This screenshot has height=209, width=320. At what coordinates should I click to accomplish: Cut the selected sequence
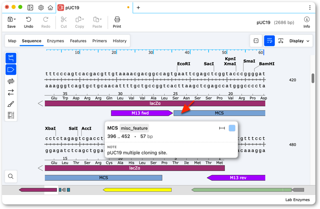click(x=64, y=22)
